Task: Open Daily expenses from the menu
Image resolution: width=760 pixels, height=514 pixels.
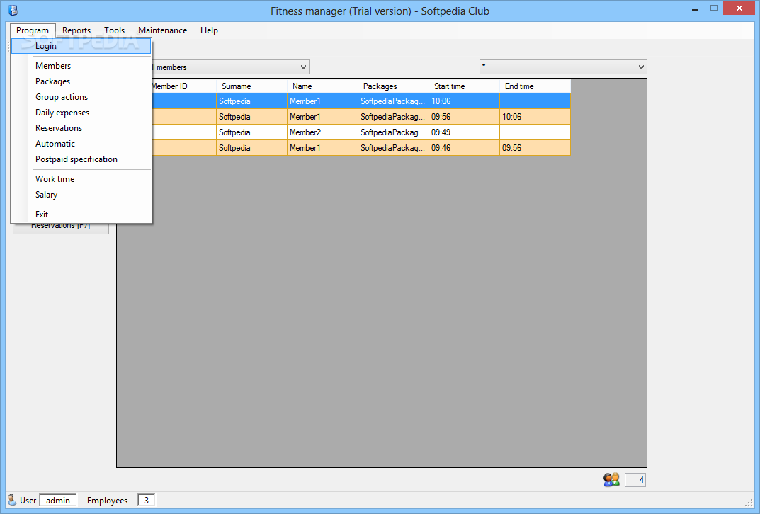Action: (x=81, y=113)
